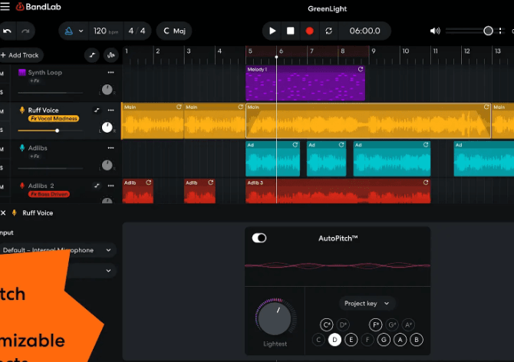Screen dimensions: 514x362
Task: Open the Fx Vocal Madness preset
Action: (54, 119)
